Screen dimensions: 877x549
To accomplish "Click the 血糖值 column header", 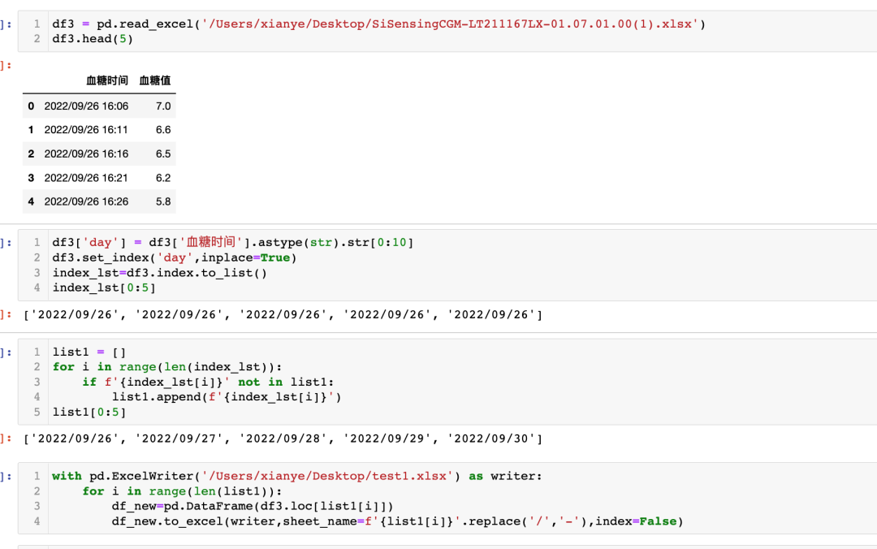I will [155, 80].
